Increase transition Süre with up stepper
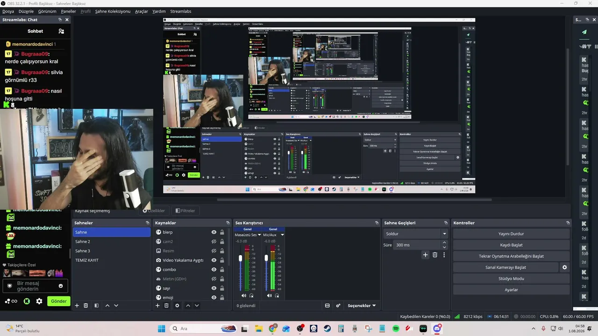Viewport: 598px width, 336px height. pos(444,243)
